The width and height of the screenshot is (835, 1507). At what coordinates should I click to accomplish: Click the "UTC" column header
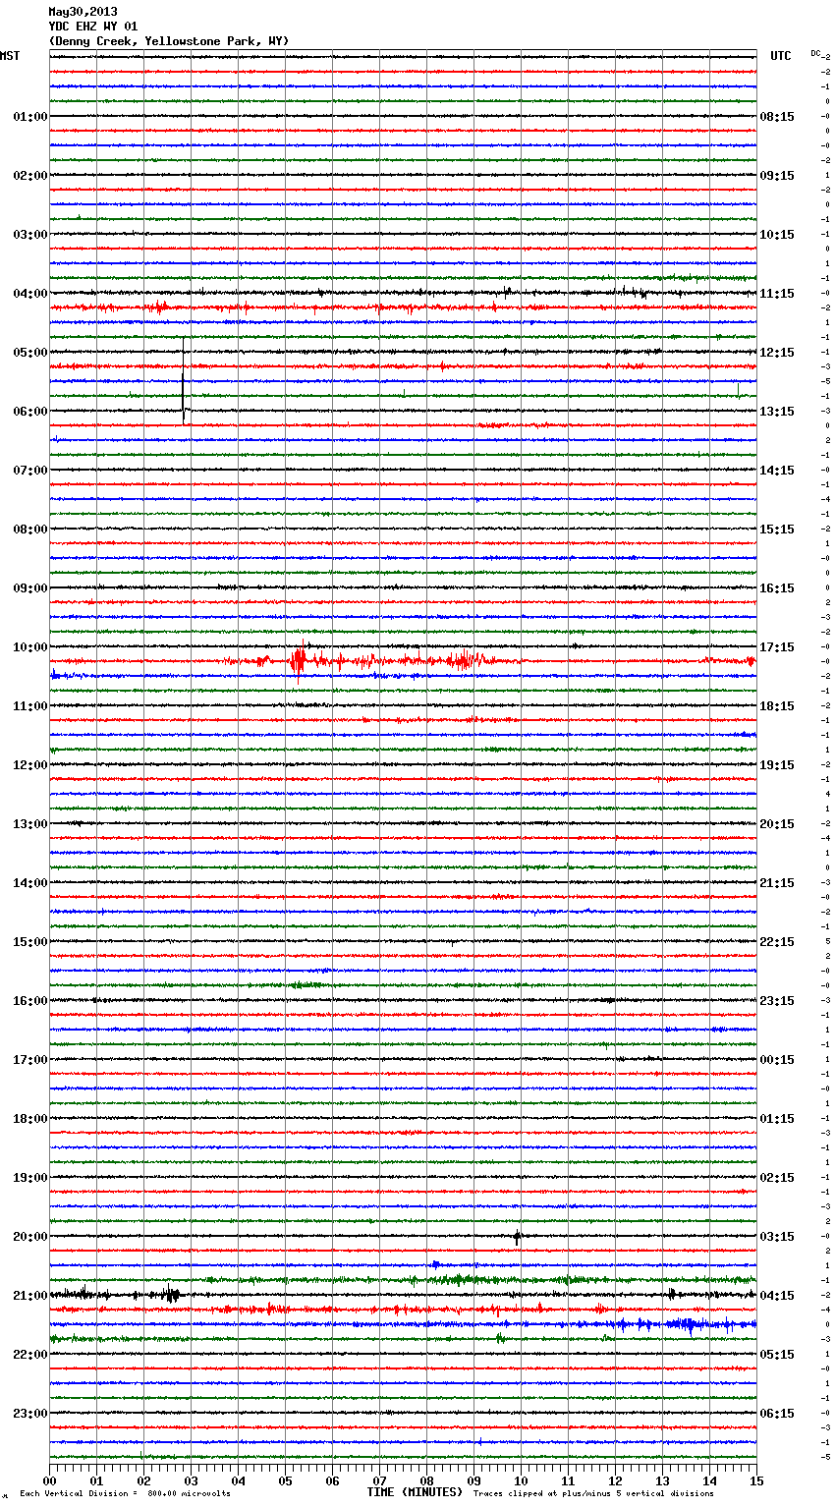[x=781, y=56]
